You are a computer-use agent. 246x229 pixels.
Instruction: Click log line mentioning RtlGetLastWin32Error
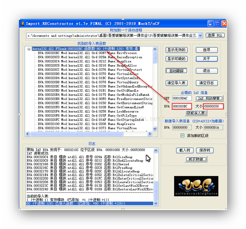(87, 186)
